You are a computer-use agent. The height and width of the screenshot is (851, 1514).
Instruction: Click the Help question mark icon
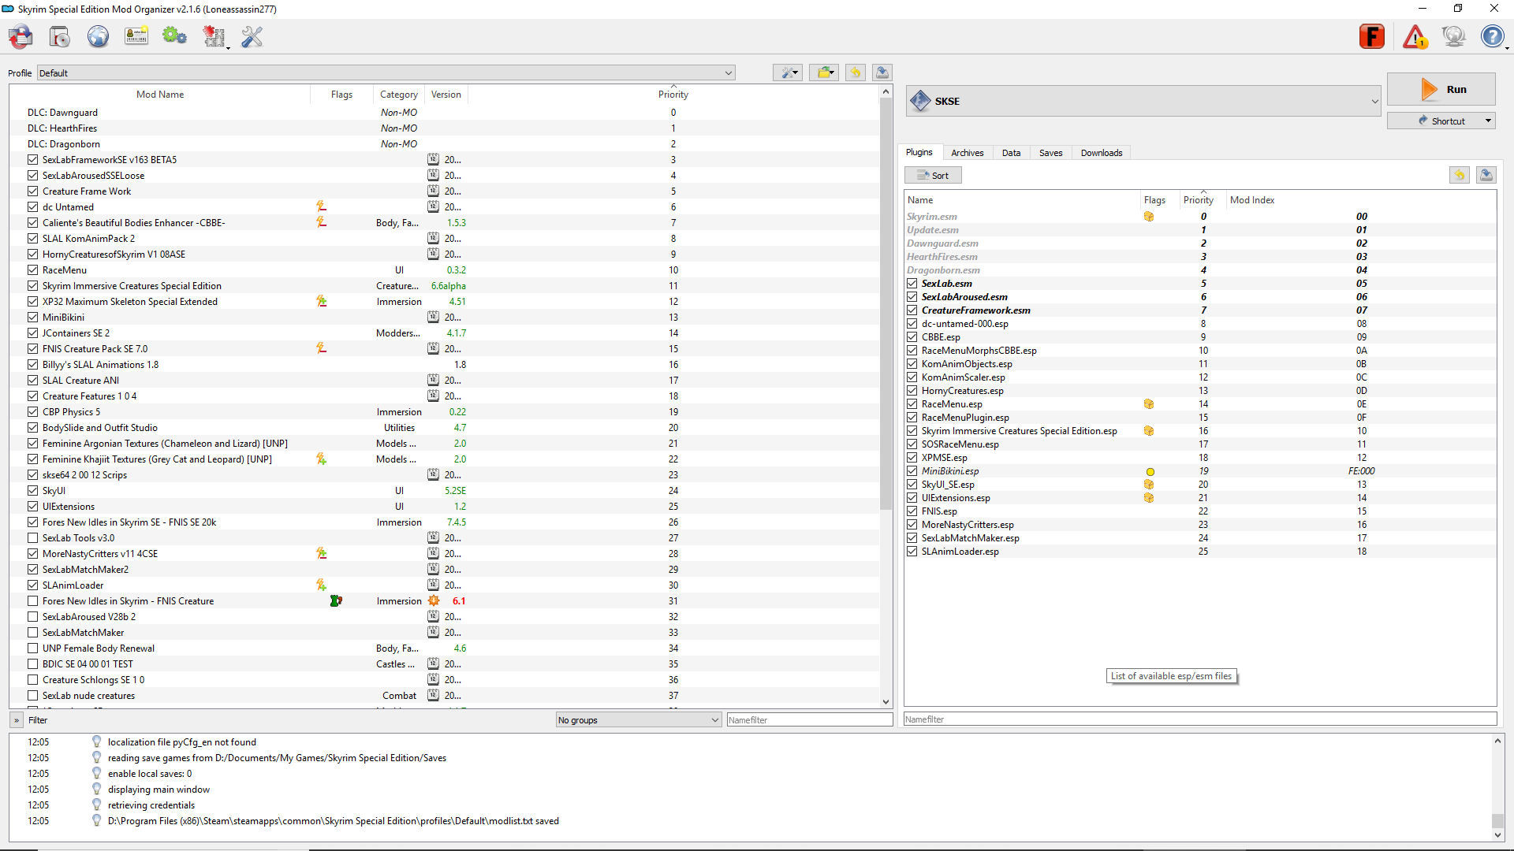click(x=1492, y=36)
